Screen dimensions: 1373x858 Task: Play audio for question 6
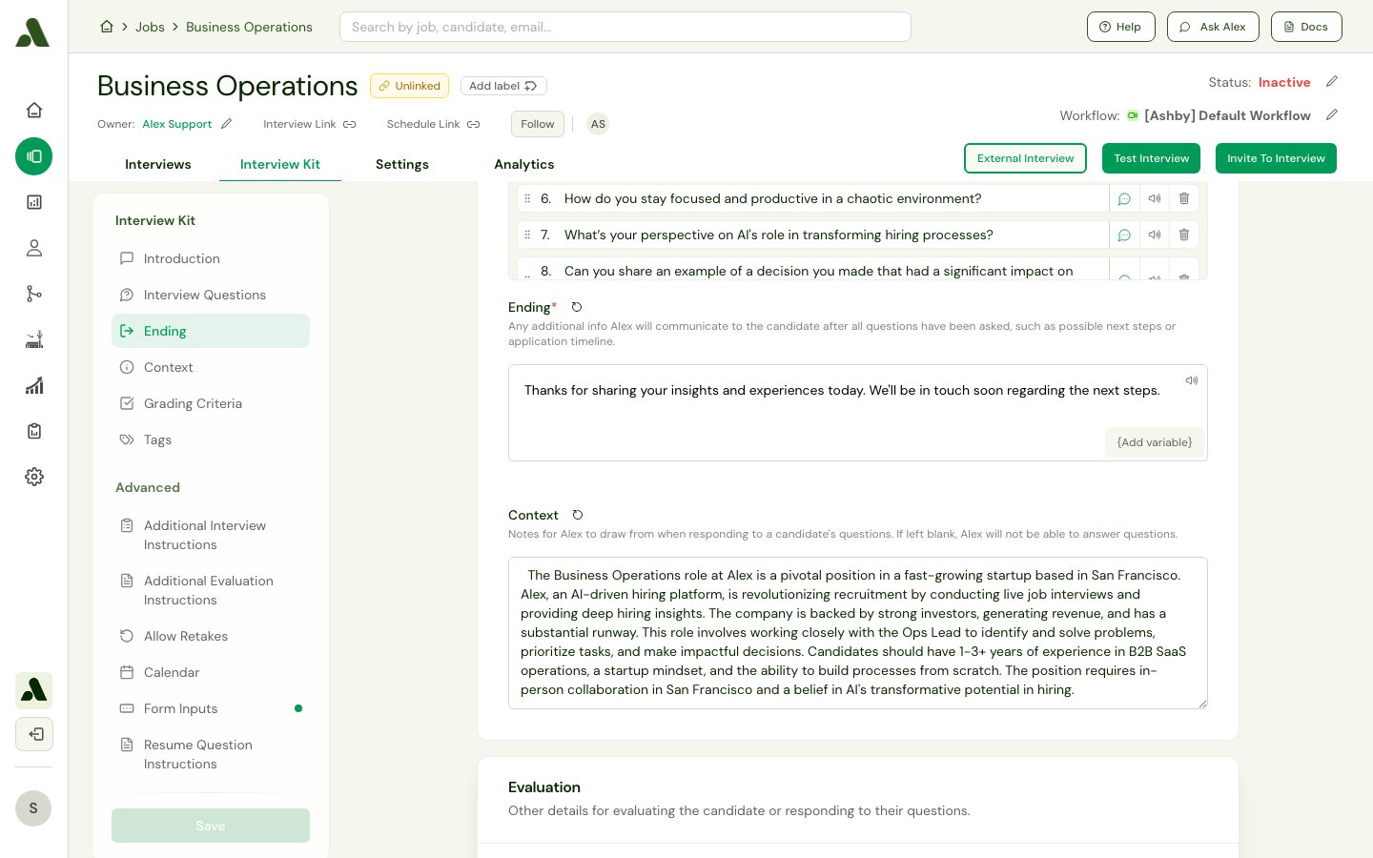(1155, 198)
